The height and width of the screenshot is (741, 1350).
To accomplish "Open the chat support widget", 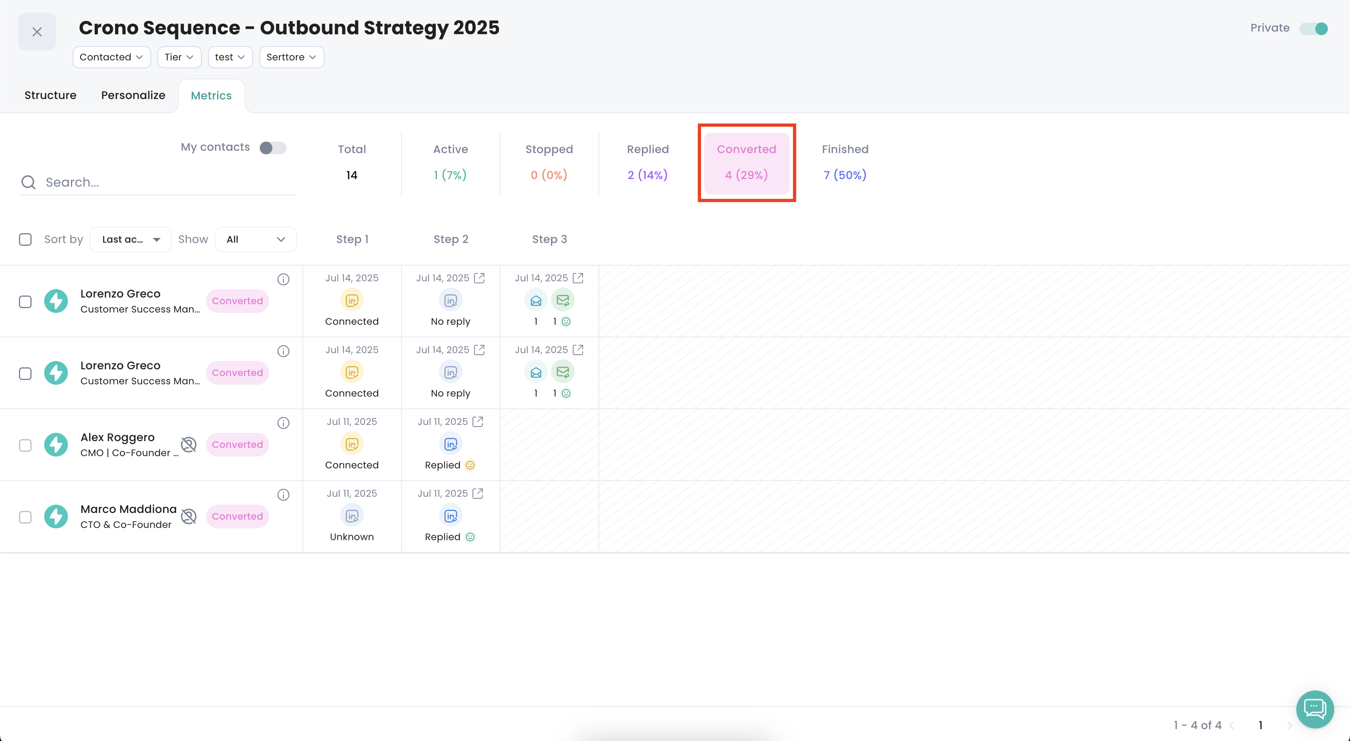I will coord(1314,709).
